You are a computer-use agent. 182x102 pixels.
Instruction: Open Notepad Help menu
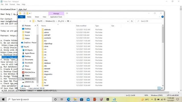(x=23, y=5)
